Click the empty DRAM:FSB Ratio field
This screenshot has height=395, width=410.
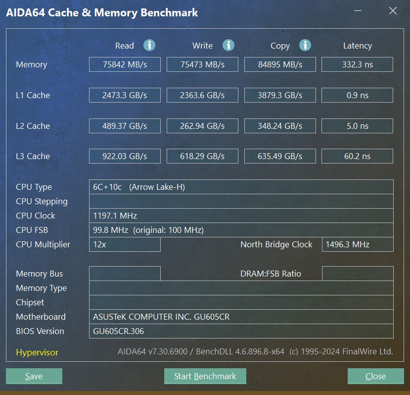[358, 274]
